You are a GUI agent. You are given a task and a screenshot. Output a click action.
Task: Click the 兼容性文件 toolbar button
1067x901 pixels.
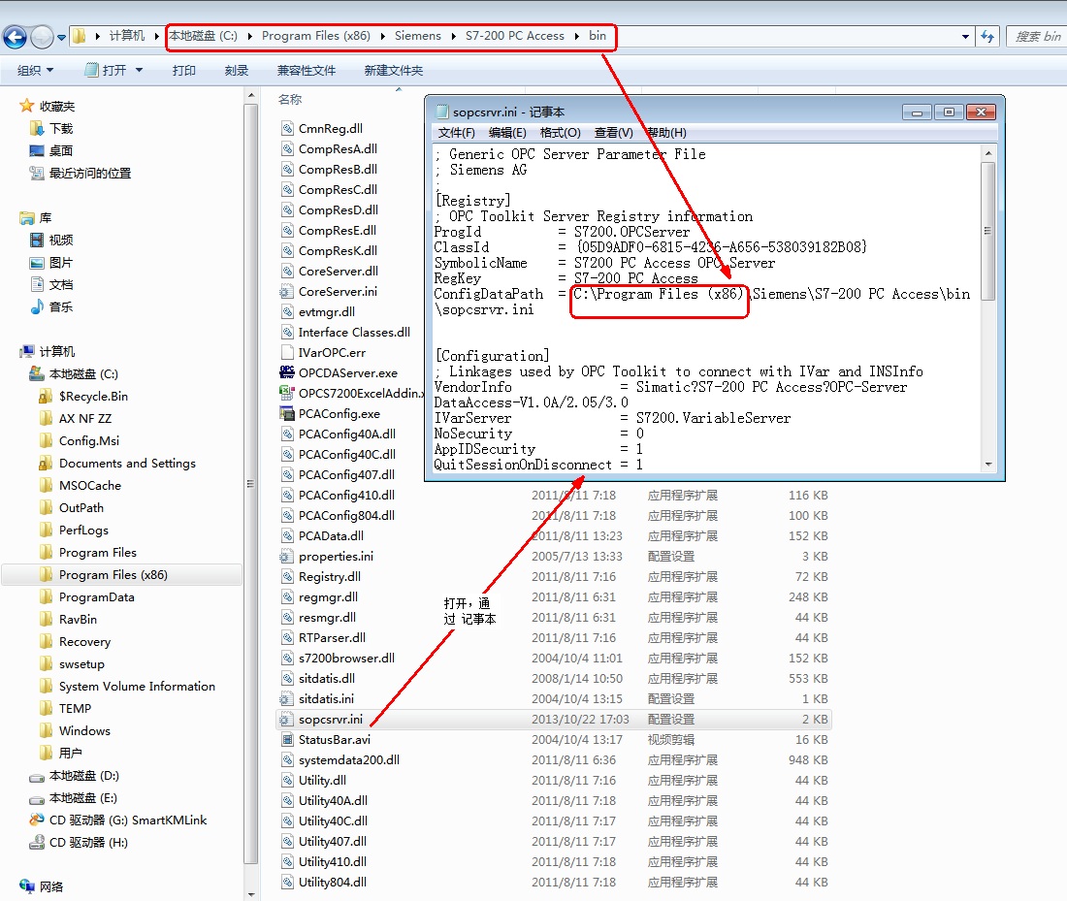pos(307,70)
